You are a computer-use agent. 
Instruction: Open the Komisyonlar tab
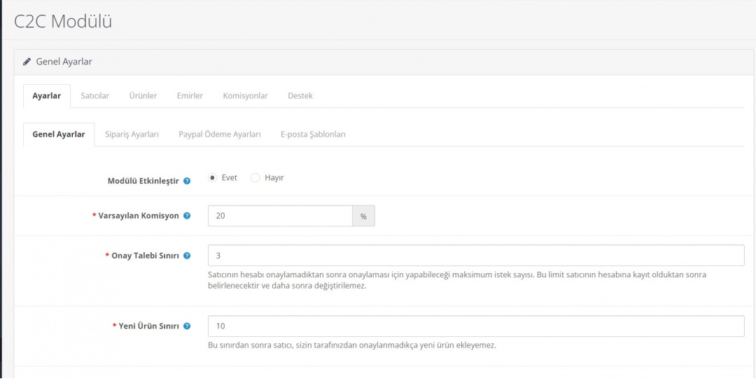click(x=245, y=96)
